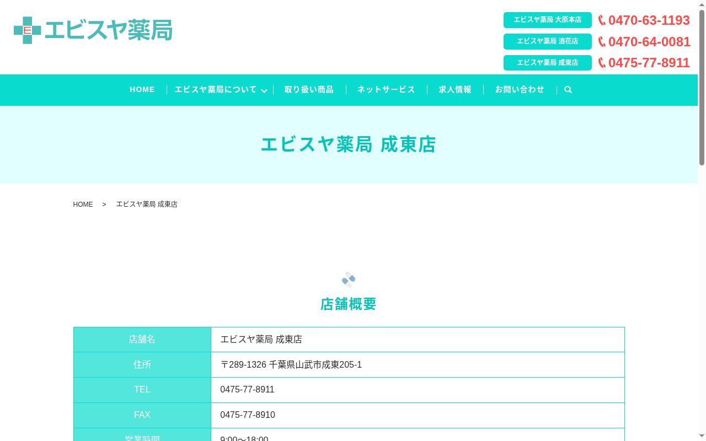
Task: Call 0470-63-1193 phone number link
Action: [x=649, y=20]
